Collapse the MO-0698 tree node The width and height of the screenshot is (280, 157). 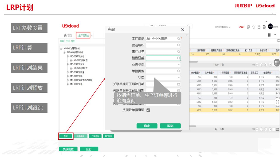point(68,64)
